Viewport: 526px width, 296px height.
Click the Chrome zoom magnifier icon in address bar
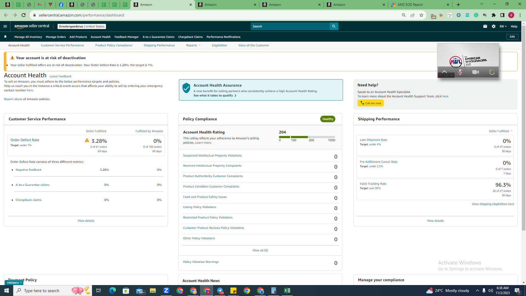pos(404,15)
